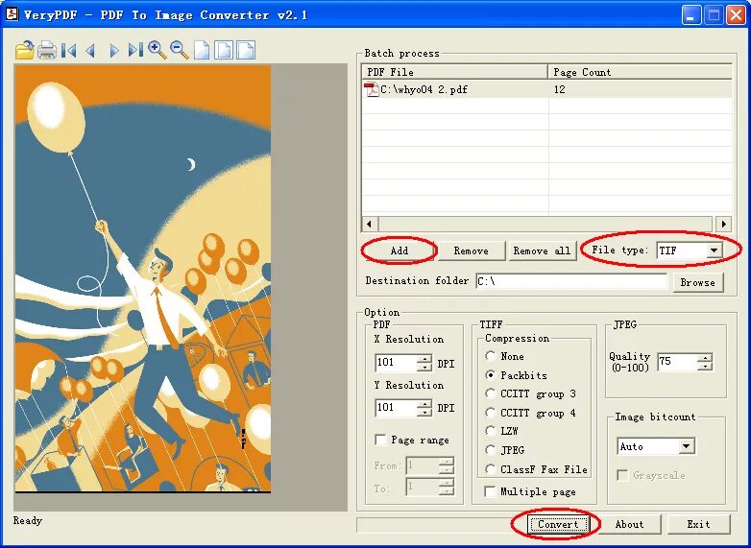The width and height of the screenshot is (751, 548).
Task: Click the VeryPDF title bar app icon
Action: [x=11, y=13]
